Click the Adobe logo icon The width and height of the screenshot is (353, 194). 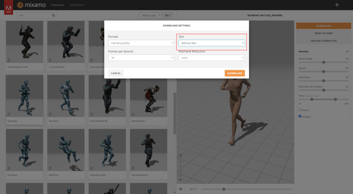point(8,8)
